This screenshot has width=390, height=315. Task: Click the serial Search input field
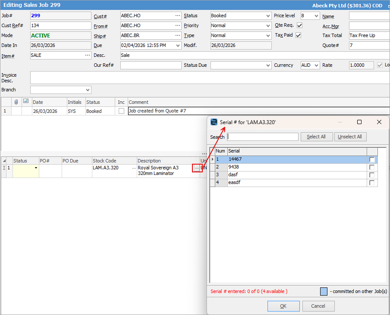[x=263, y=137]
